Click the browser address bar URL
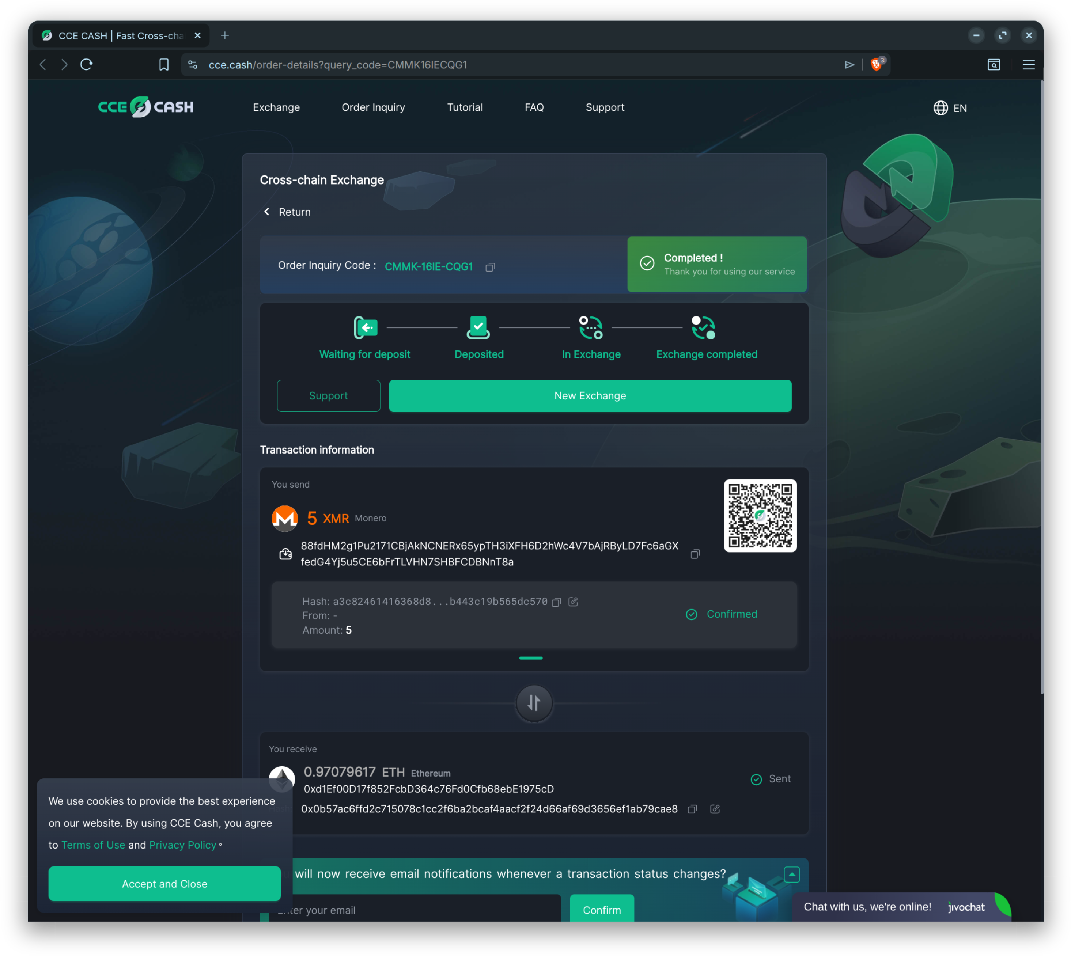The width and height of the screenshot is (1071, 956). coord(338,65)
